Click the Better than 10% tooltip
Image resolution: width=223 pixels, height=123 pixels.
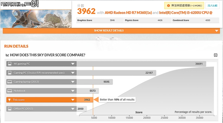click(x=117, y=100)
